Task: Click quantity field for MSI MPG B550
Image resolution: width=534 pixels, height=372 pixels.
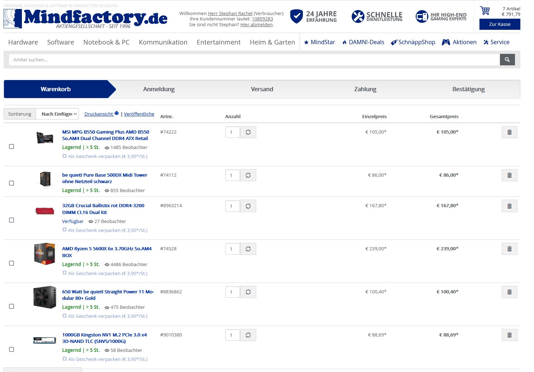Action: pyautogui.click(x=233, y=132)
